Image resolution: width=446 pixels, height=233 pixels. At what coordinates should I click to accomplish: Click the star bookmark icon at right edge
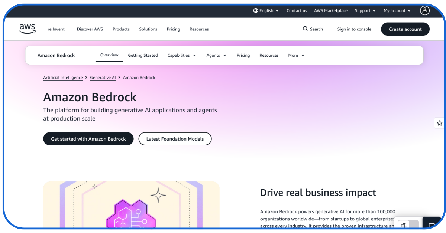440,123
